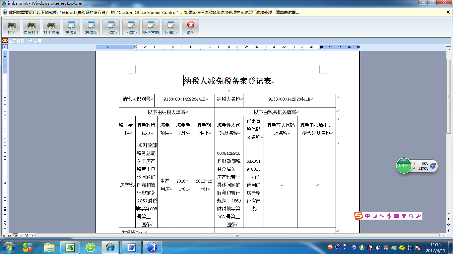
Task: Open 打印预览 print preview
Action: pos(51,27)
